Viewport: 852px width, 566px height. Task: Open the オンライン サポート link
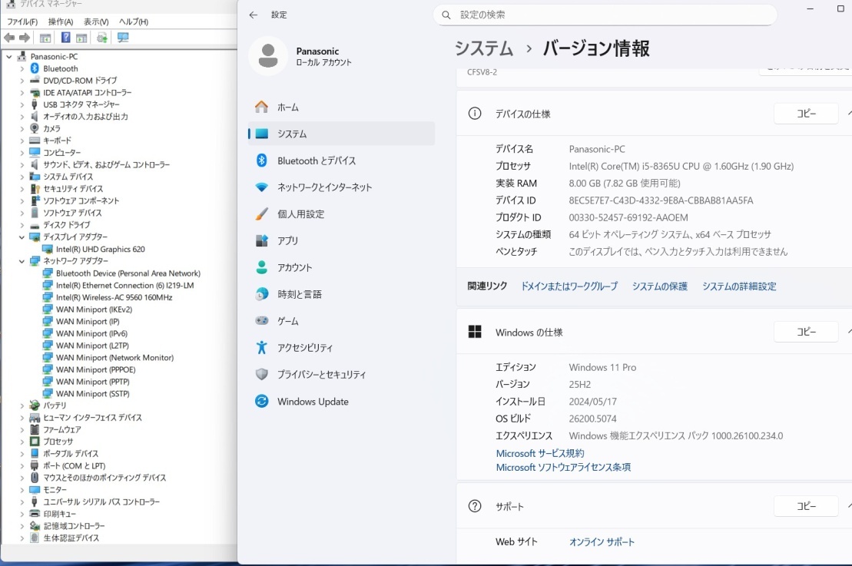click(602, 541)
